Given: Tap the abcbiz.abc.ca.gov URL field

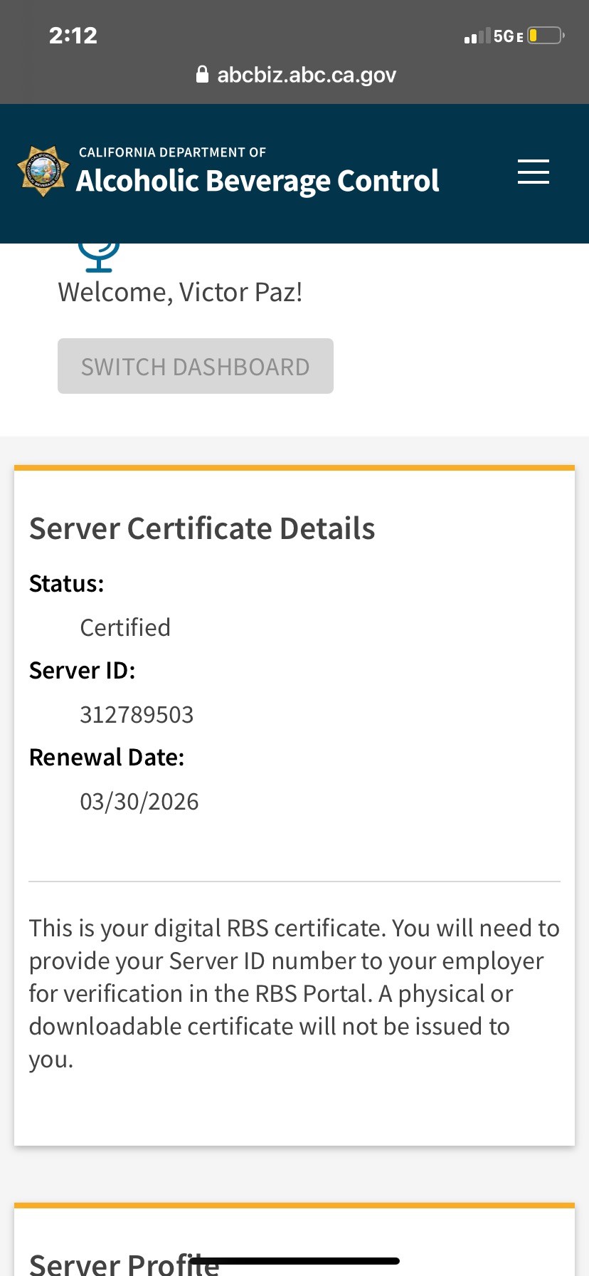Looking at the screenshot, I should click(x=306, y=75).
